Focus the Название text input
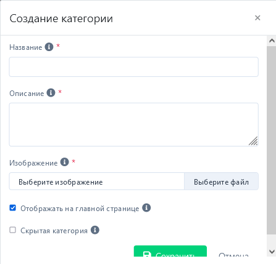This screenshot has height=264, width=276. click(x=134, y=67)
